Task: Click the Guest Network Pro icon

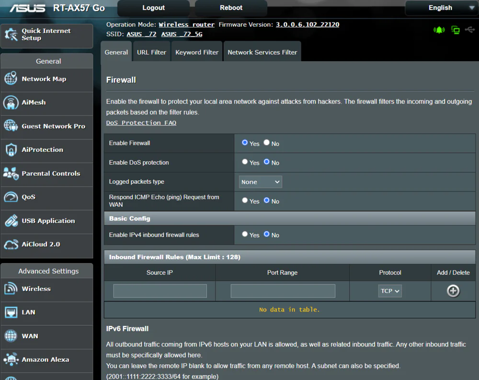Action: (x=11, y=126)
